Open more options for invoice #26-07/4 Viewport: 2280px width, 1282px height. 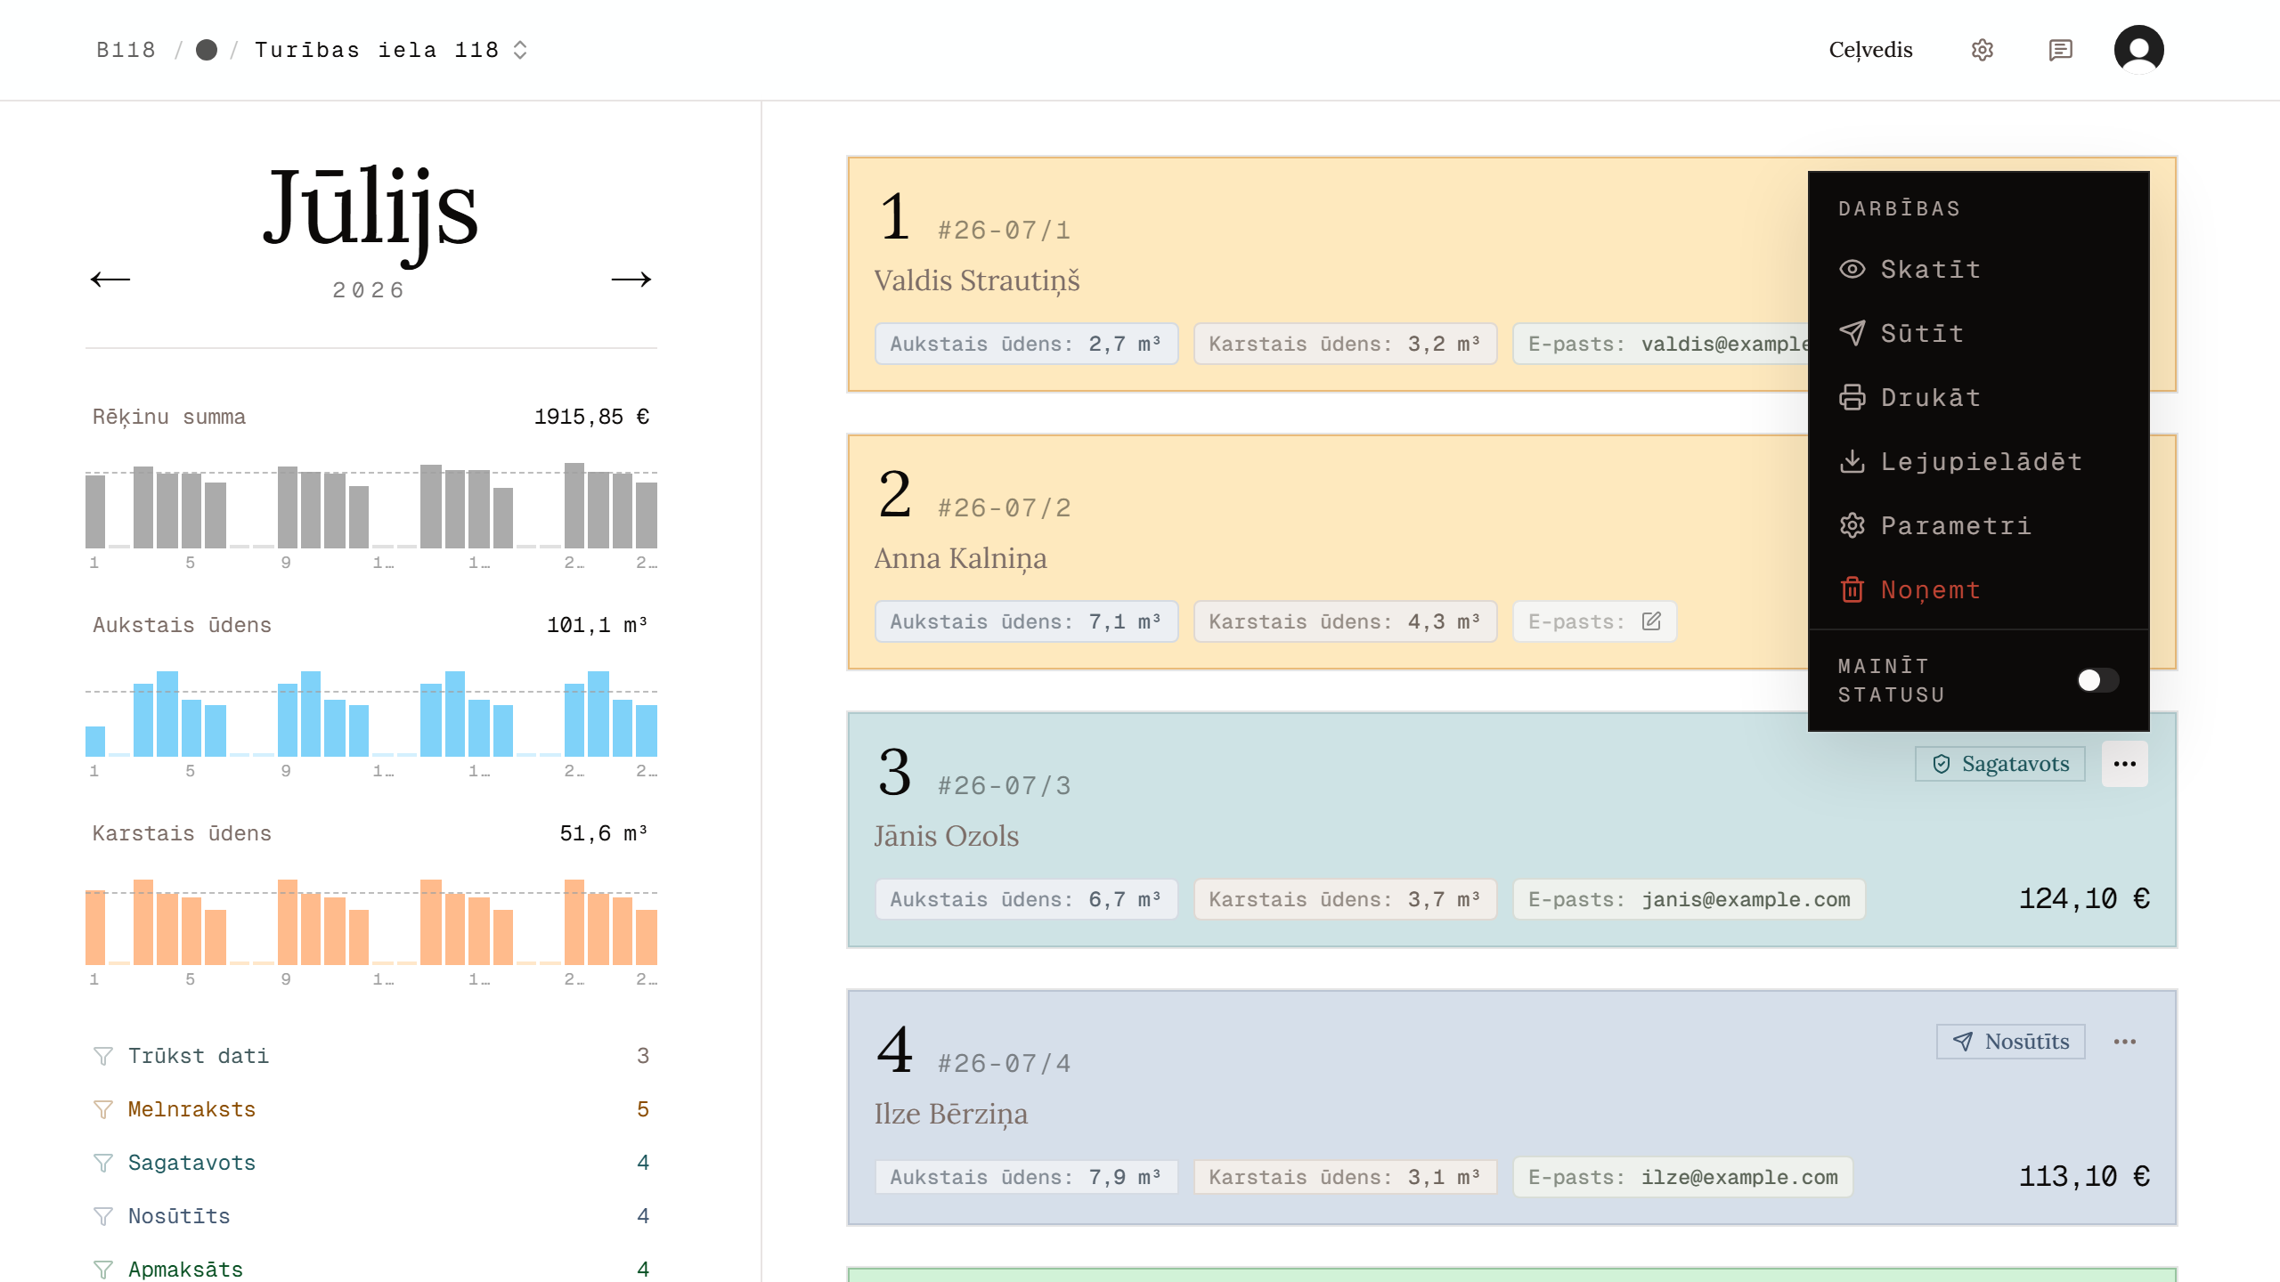(x=2125, y=1042)
